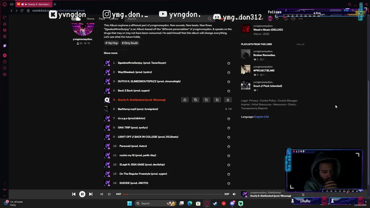Open Steam from Windows taskbar

tap(215, 203)
